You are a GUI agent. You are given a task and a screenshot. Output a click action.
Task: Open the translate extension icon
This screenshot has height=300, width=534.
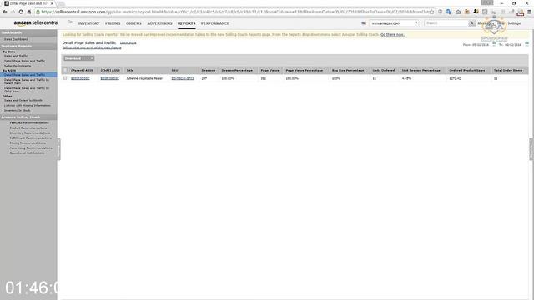click(449, 12)
